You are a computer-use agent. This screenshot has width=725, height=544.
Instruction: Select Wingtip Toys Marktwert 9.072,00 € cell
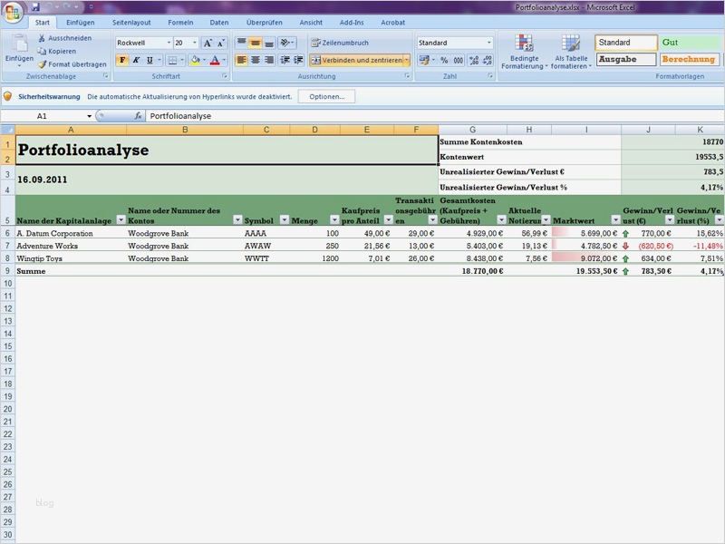[x=586, y=258]
